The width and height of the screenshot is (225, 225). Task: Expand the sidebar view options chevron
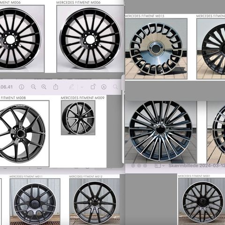164,165
